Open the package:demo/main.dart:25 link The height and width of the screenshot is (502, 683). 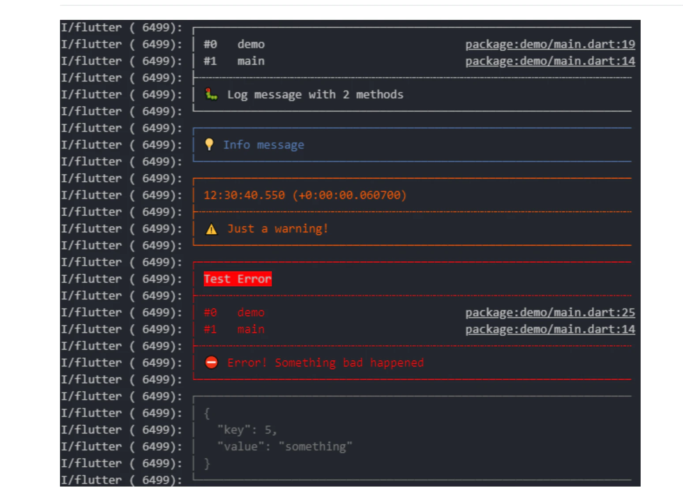pyautogui.click(x=550, y=313)
